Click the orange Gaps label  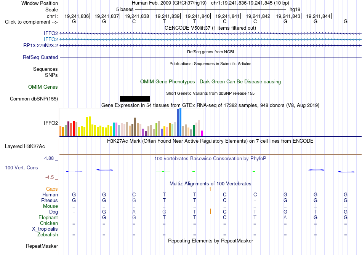[52, 189]
